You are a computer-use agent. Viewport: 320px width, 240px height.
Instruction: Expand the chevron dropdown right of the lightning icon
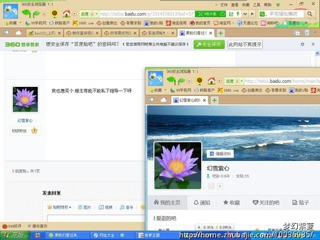click(x=245, y=14)
